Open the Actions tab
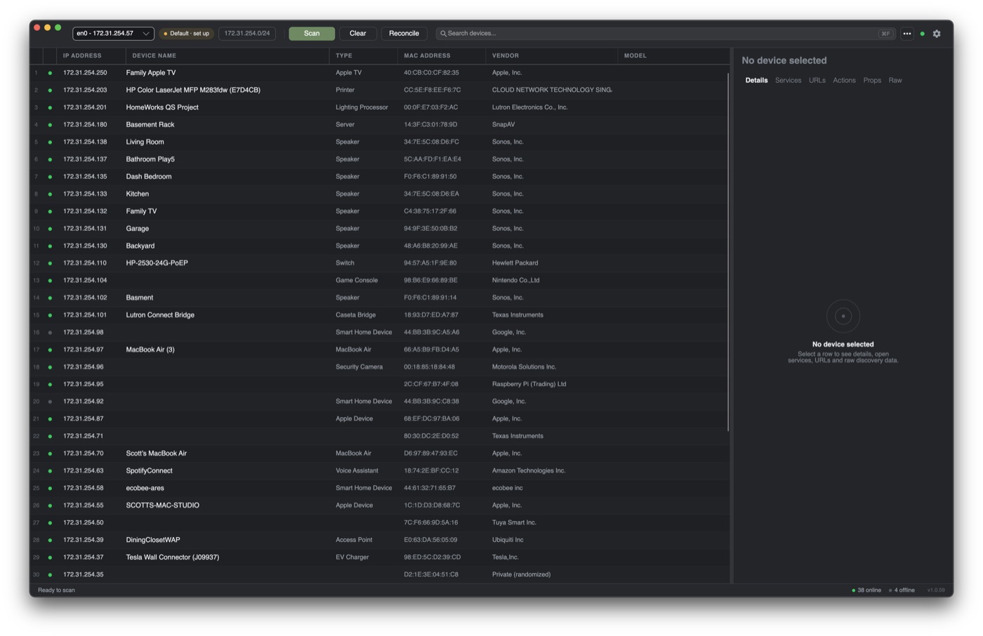Screen dimensions: 983x636 click(844, 81)
